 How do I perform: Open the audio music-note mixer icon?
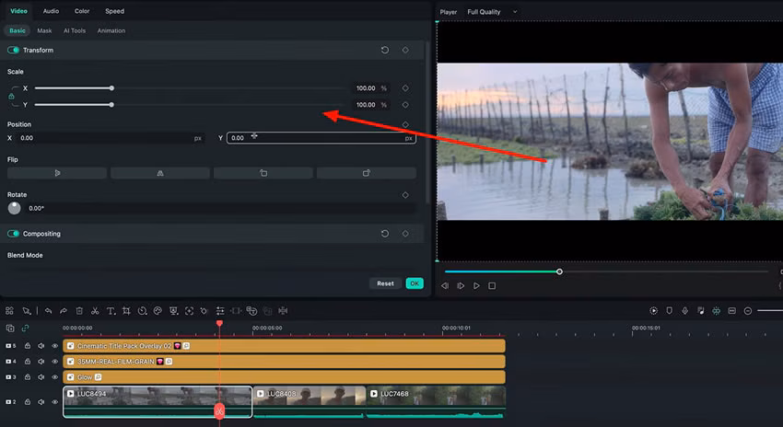(x=701, y=311)
